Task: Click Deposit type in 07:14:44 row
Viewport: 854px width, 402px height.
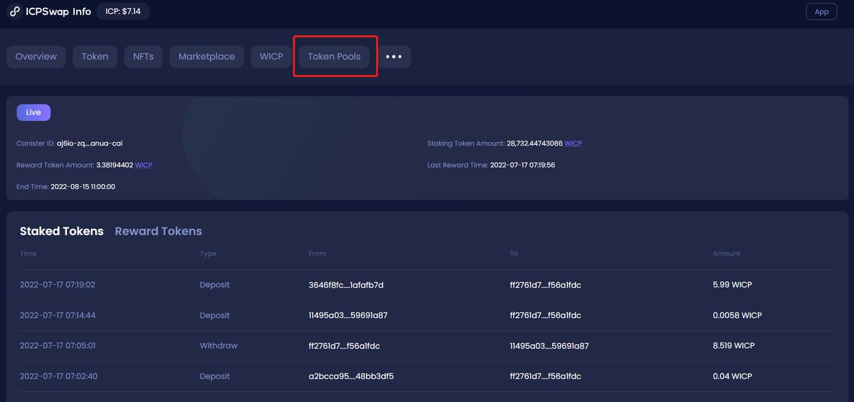Action: coord(215,315)
